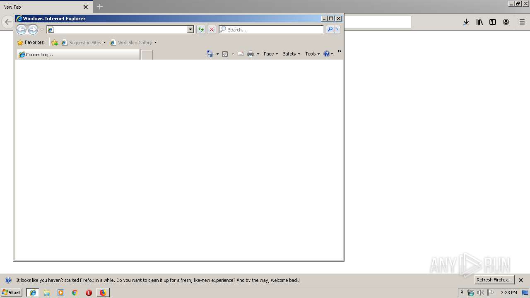Click the Add to Favorites Bar icon

[x=55, y=42]
